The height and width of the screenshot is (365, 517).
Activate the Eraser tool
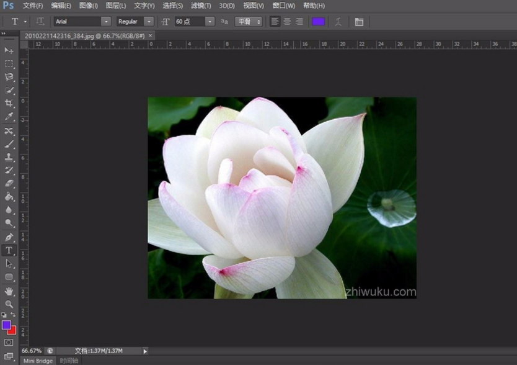tap(9, 183)
